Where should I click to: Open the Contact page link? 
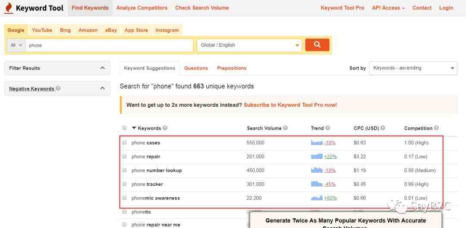(422, 8)
